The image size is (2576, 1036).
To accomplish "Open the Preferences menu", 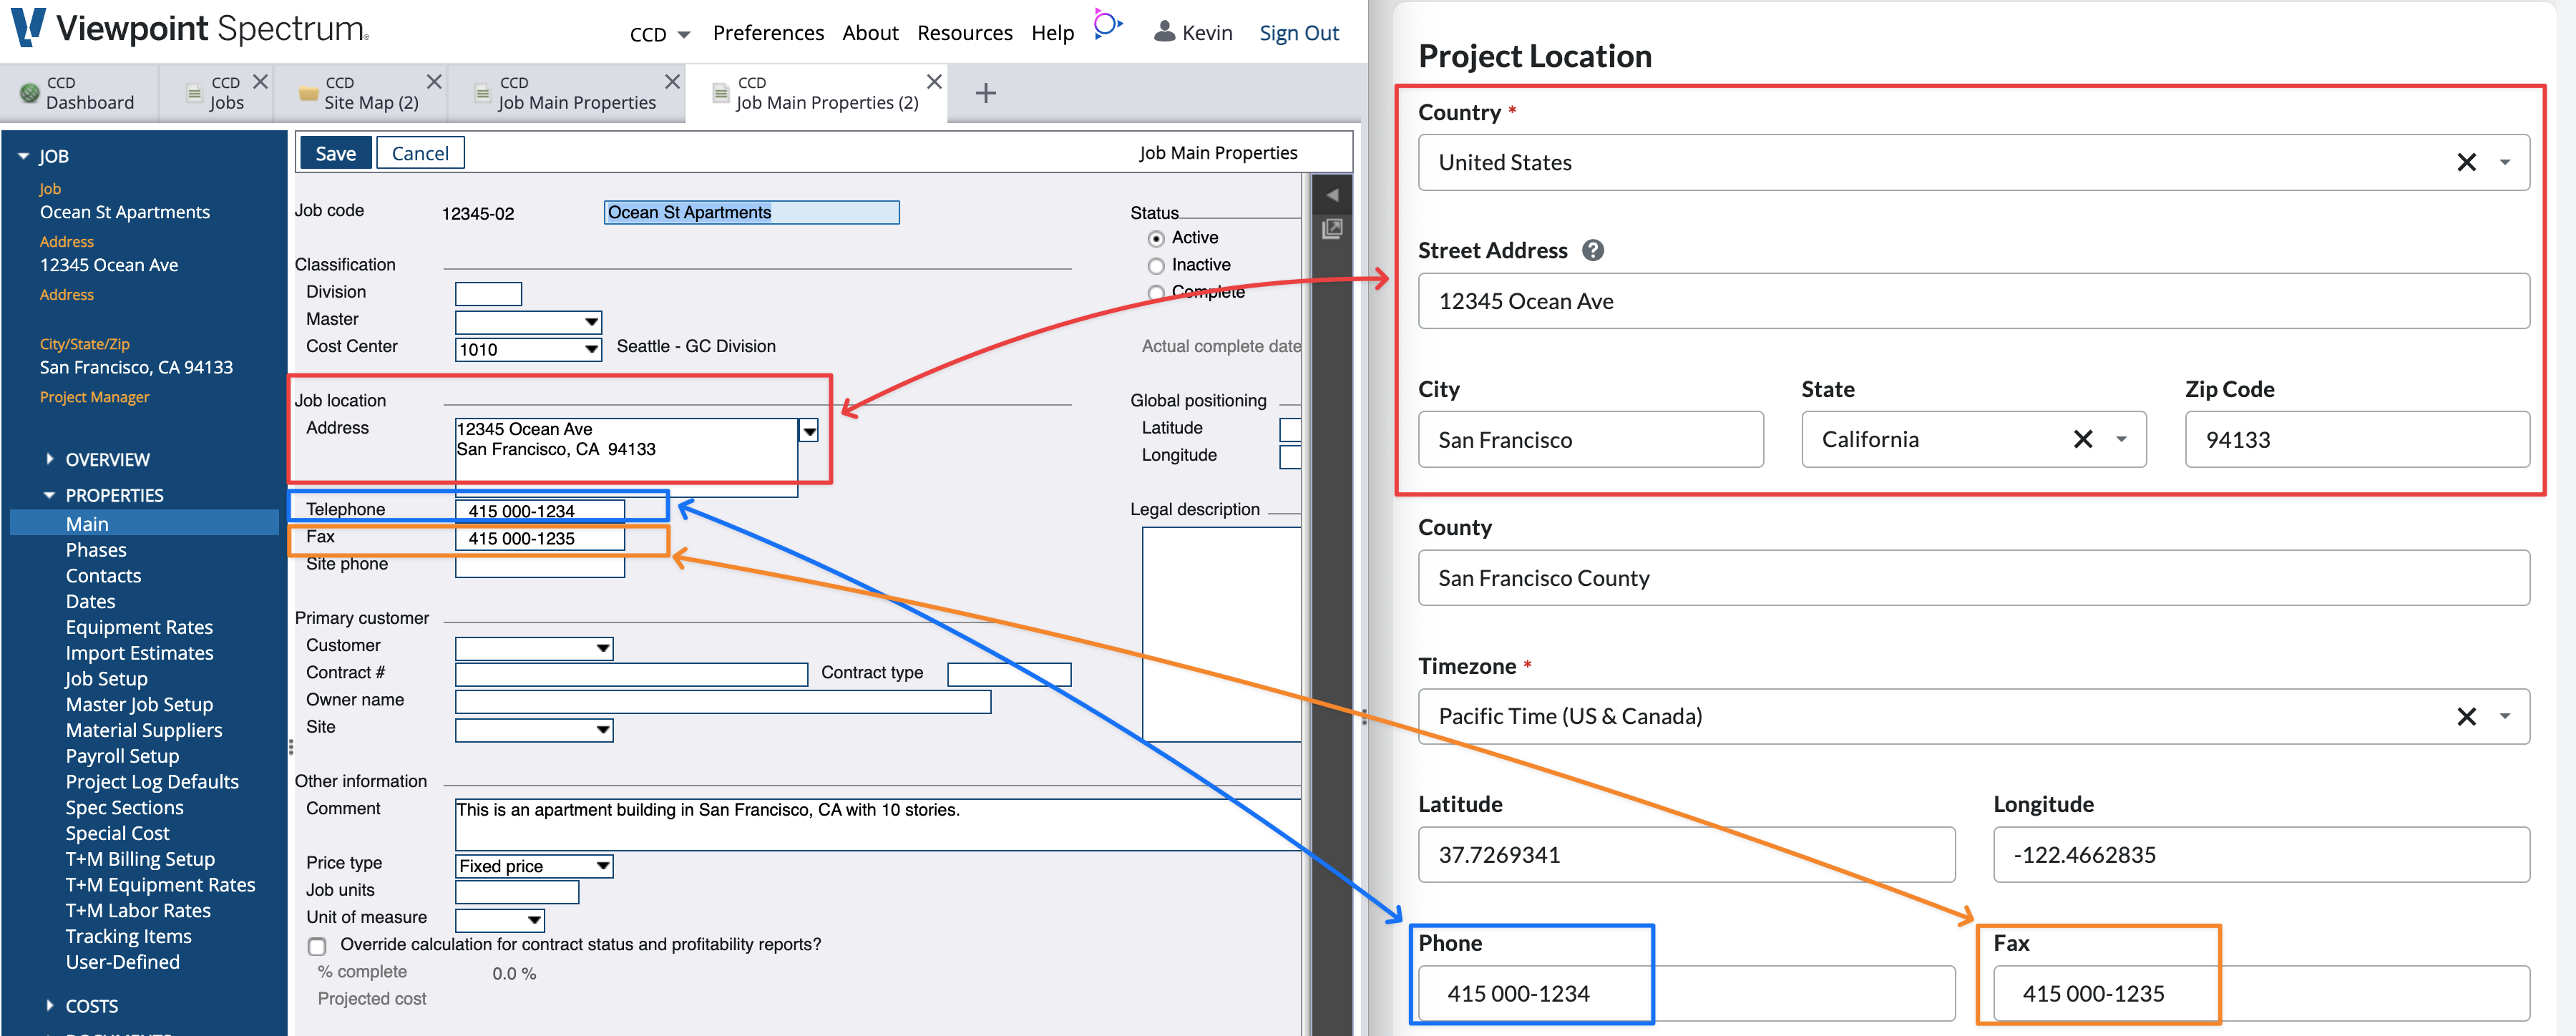I will click(768, 33).
